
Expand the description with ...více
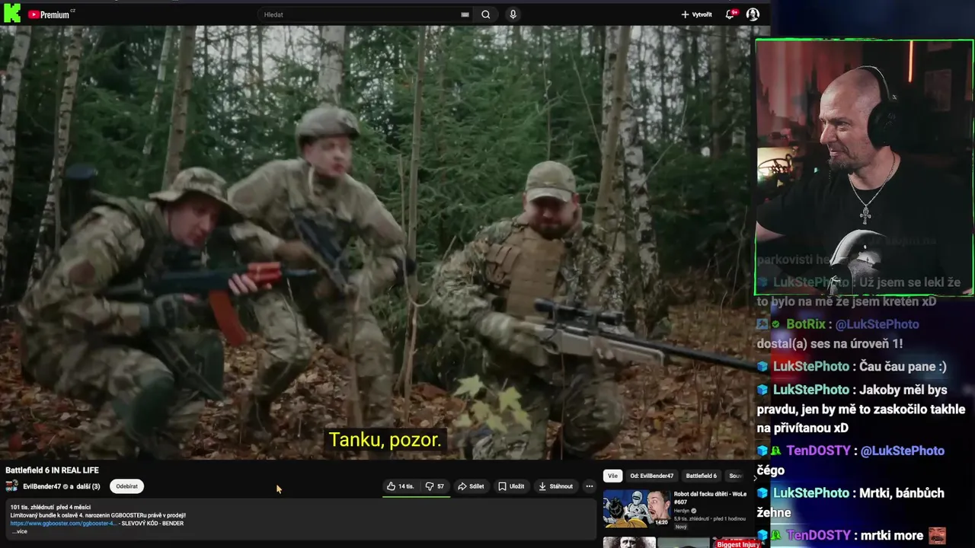[x=19, y=531]
